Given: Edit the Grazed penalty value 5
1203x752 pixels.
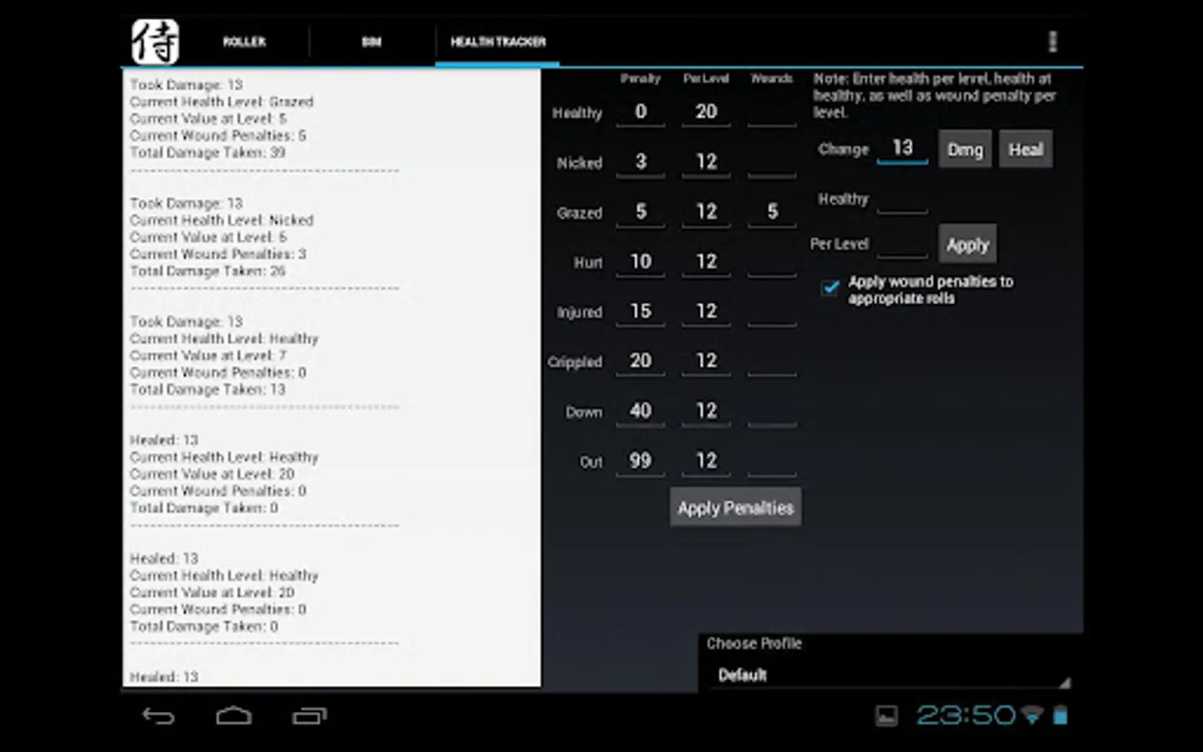Looking at the screenshot, I should (641, 211).
